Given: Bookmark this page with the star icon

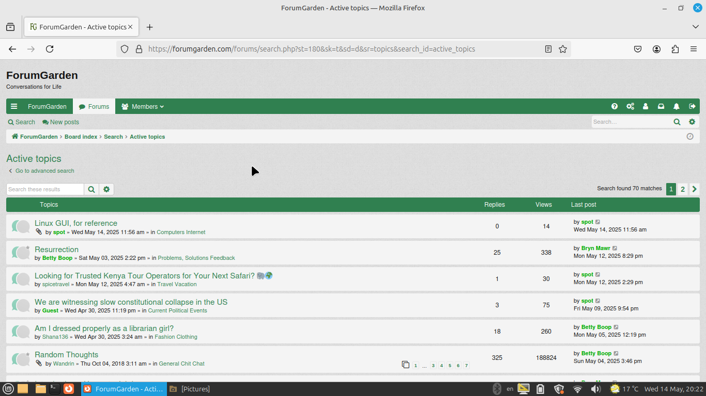Looking at the screenshot, I should 563,49.
